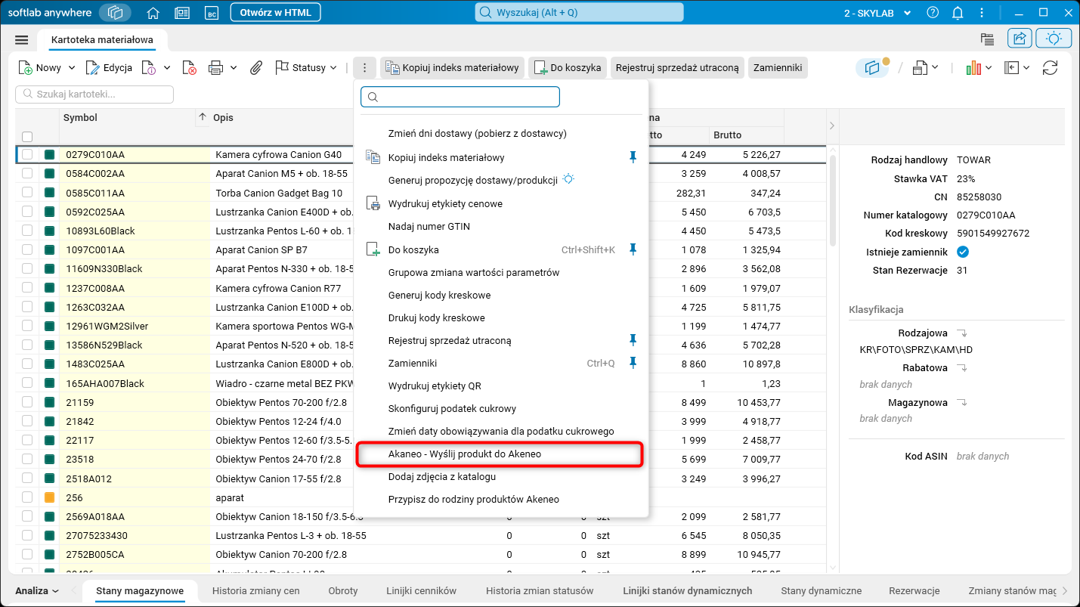Click the list view icon left of share
Image resolution: width=1080 pixels, height=607 pixels.
point(987,39)
